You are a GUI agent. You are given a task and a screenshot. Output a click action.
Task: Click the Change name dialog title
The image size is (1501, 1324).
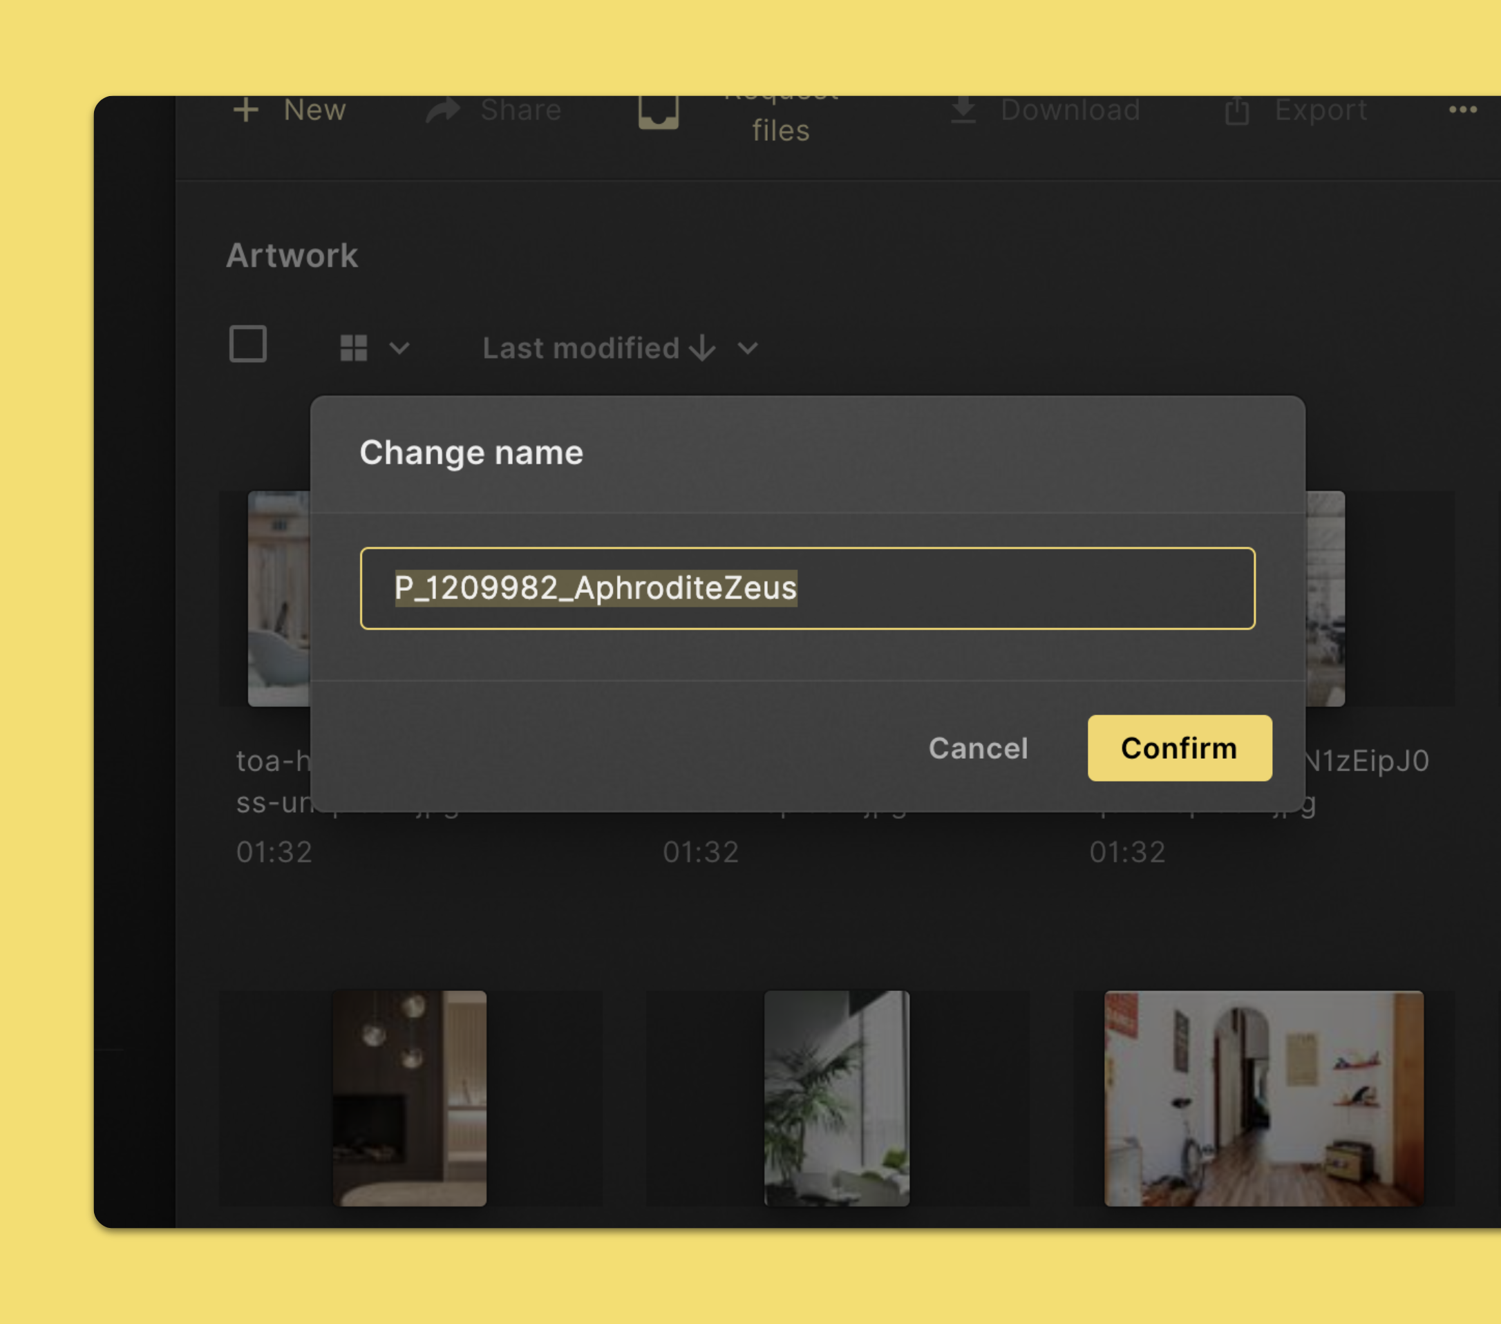click(x=471, y=453)
